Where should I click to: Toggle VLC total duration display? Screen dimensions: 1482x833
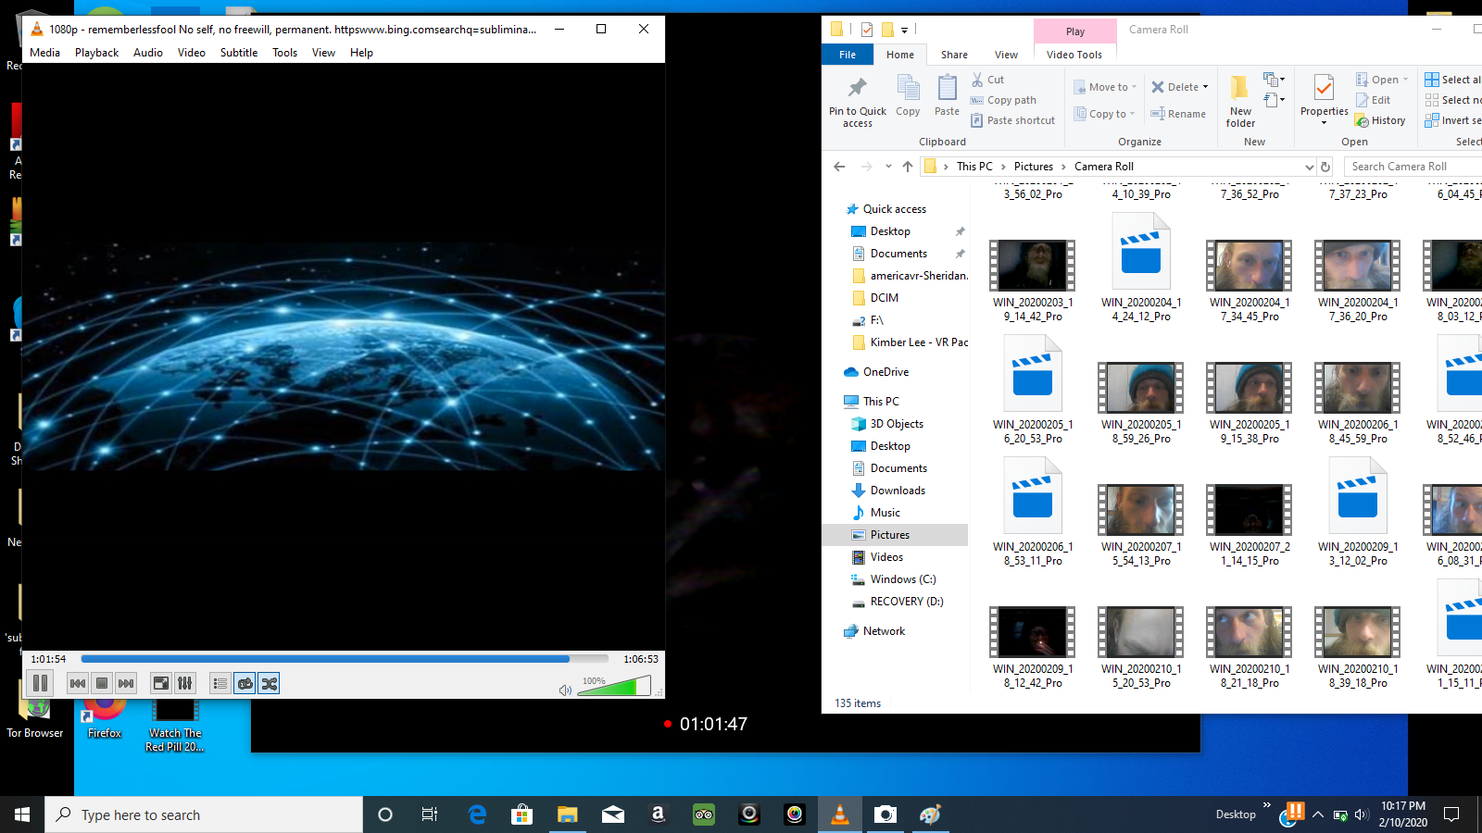pos(641,659)
